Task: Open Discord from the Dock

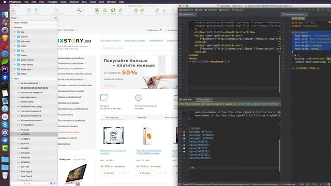Action: (5, 132)
